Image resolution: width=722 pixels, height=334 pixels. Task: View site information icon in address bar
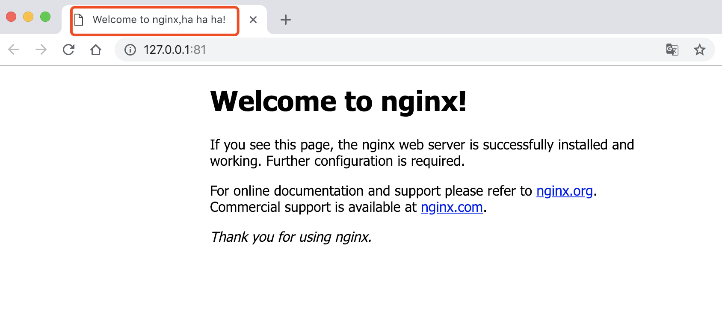pos(130,50)
